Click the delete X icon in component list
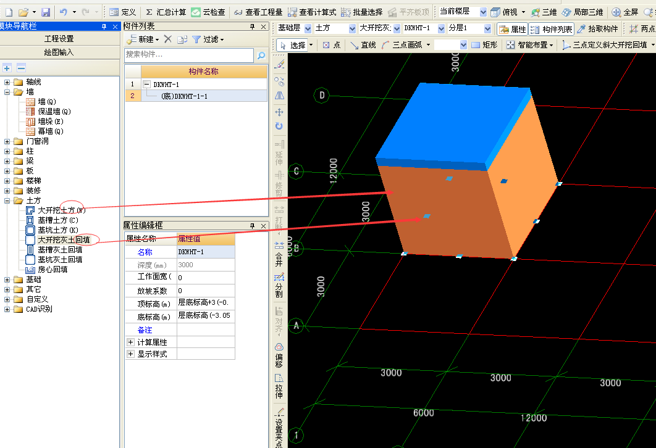Image resolution: width=656 pixels, height=448 pixels. point(168,39)
